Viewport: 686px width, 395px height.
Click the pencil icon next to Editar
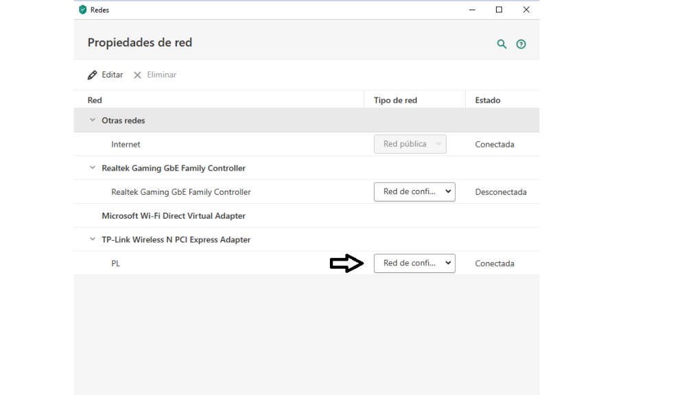[x=93, y=74]
